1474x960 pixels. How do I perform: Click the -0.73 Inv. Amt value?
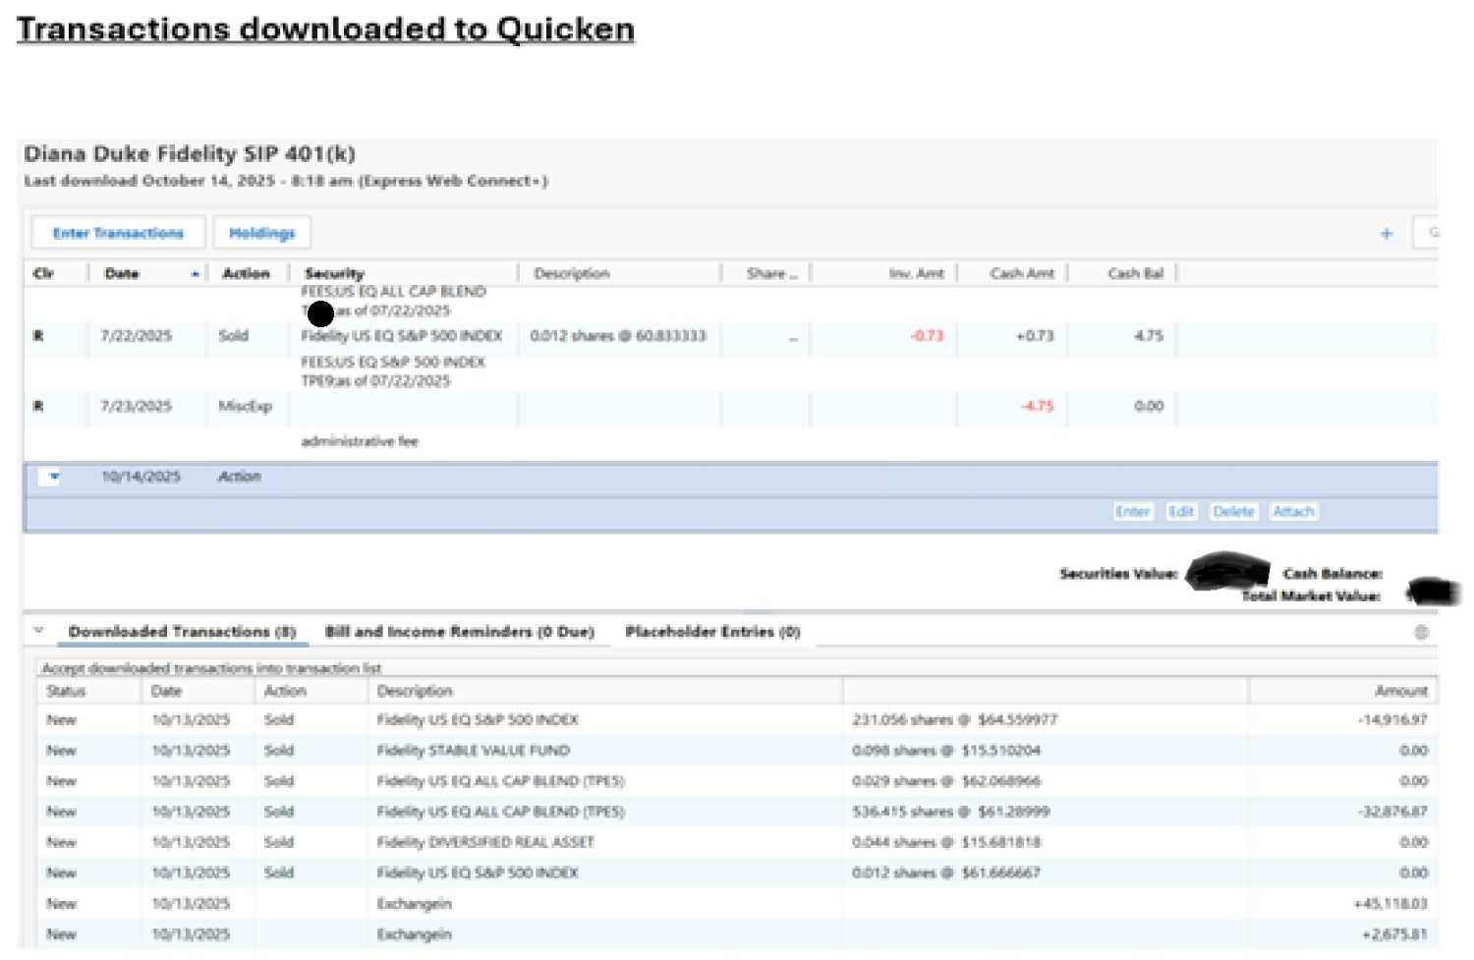tap(927, 336)
